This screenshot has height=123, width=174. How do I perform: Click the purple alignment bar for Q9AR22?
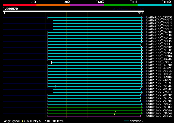(x=94, y=116)
